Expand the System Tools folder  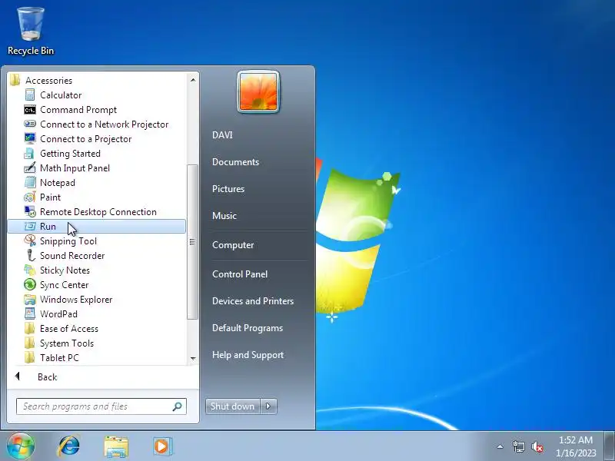(59, 343)
